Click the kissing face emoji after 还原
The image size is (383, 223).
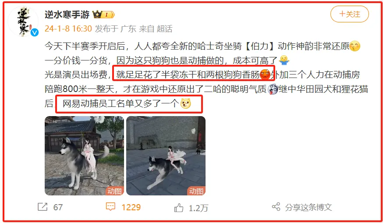click(355, 46)
